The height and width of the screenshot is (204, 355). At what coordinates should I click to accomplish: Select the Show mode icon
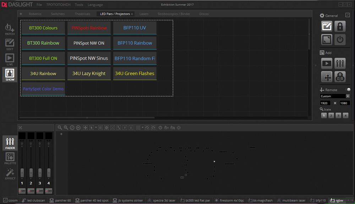[10, 75]
